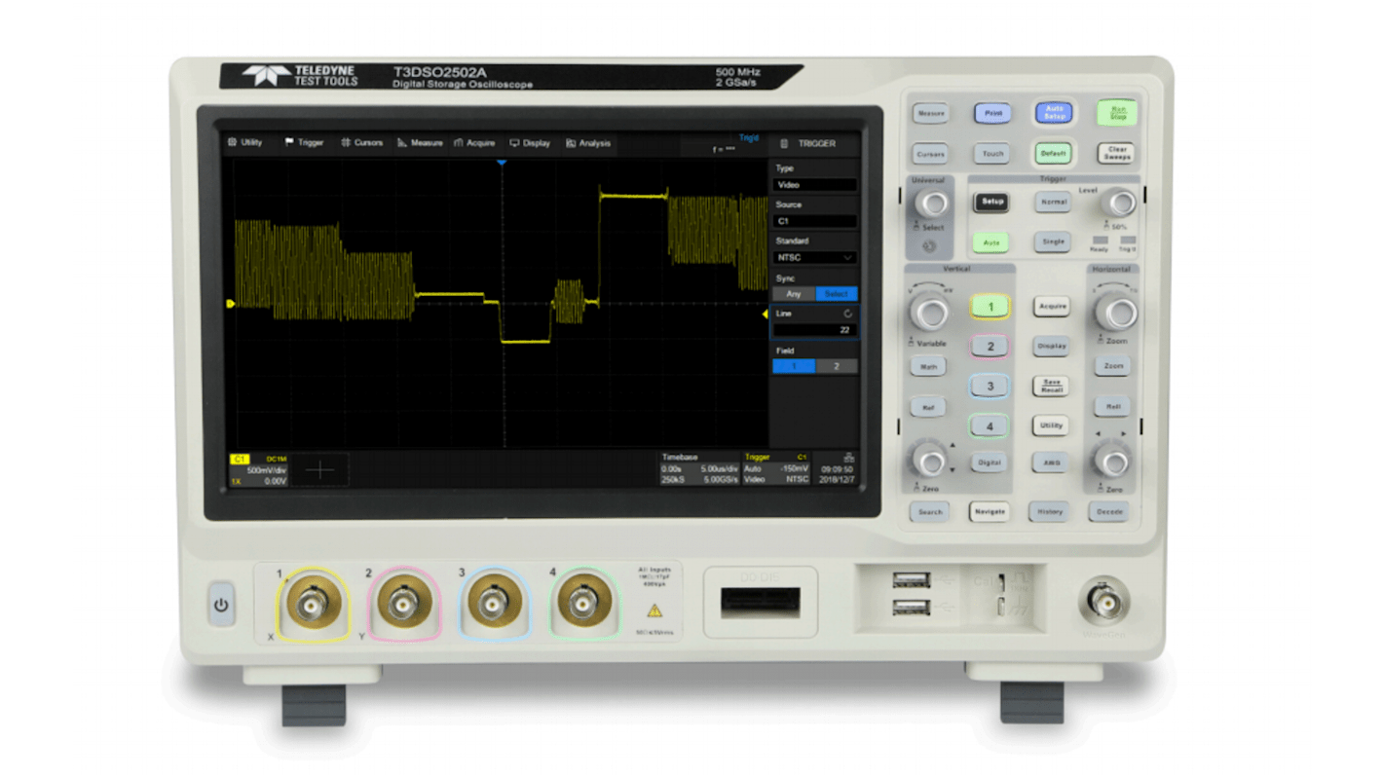Select the yellow trigger level arrow on right grid edge
1383x777 pixels.
[x=765, y=314]
